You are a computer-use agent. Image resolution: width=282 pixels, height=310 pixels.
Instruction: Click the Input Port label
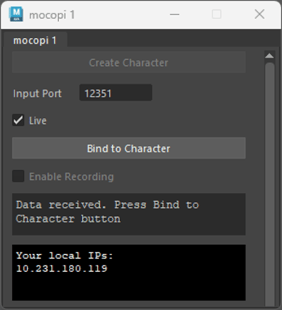(37, 94)
